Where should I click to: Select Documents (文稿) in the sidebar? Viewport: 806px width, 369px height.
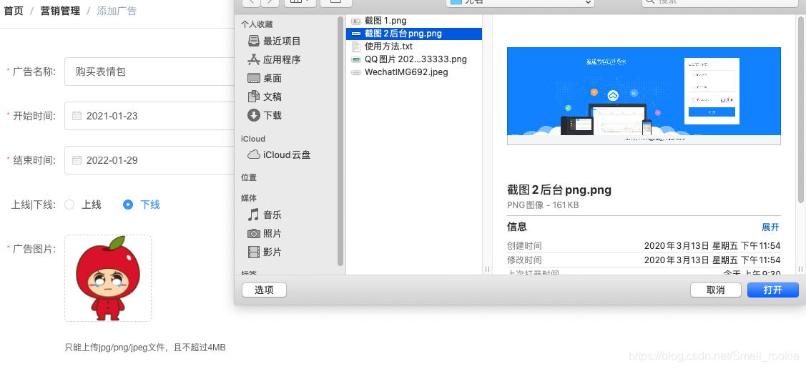click(272, 97)
